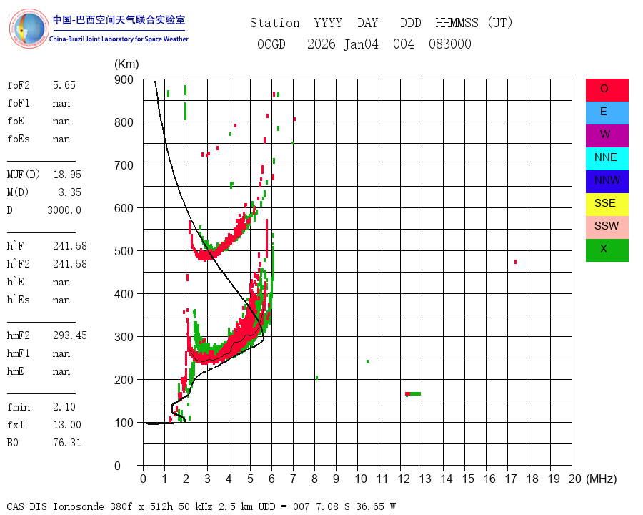Click the HHMMSS column header
This screenshot has height=515, width=643.
(x=457, y=23)
